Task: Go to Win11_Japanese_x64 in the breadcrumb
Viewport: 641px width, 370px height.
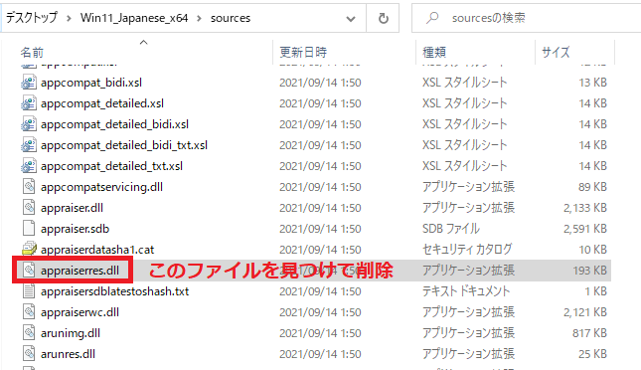Action: coord(134,18)
